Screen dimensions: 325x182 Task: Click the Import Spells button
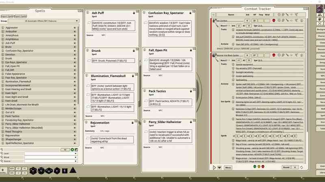pyautogui.click(x=7, y=16)
